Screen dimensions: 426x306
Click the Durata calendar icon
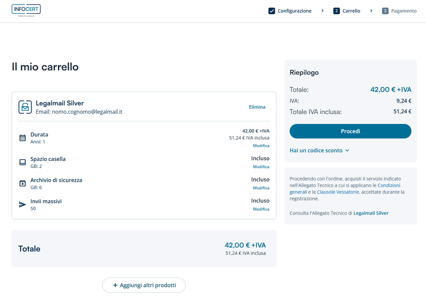[22, 138]
